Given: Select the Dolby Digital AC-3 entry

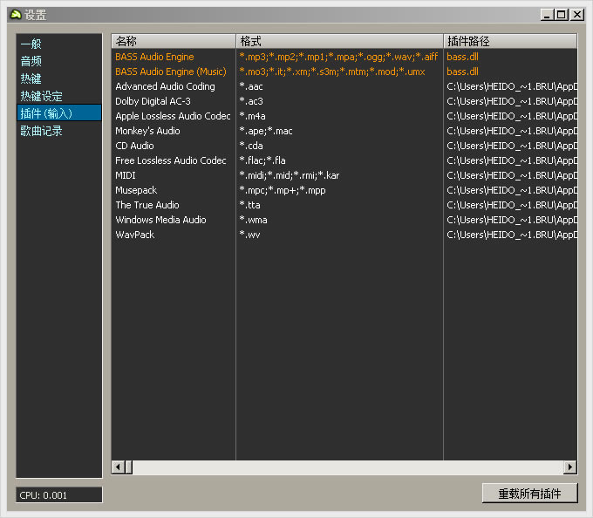Looking at the screenshot, I should click(153, 101).
